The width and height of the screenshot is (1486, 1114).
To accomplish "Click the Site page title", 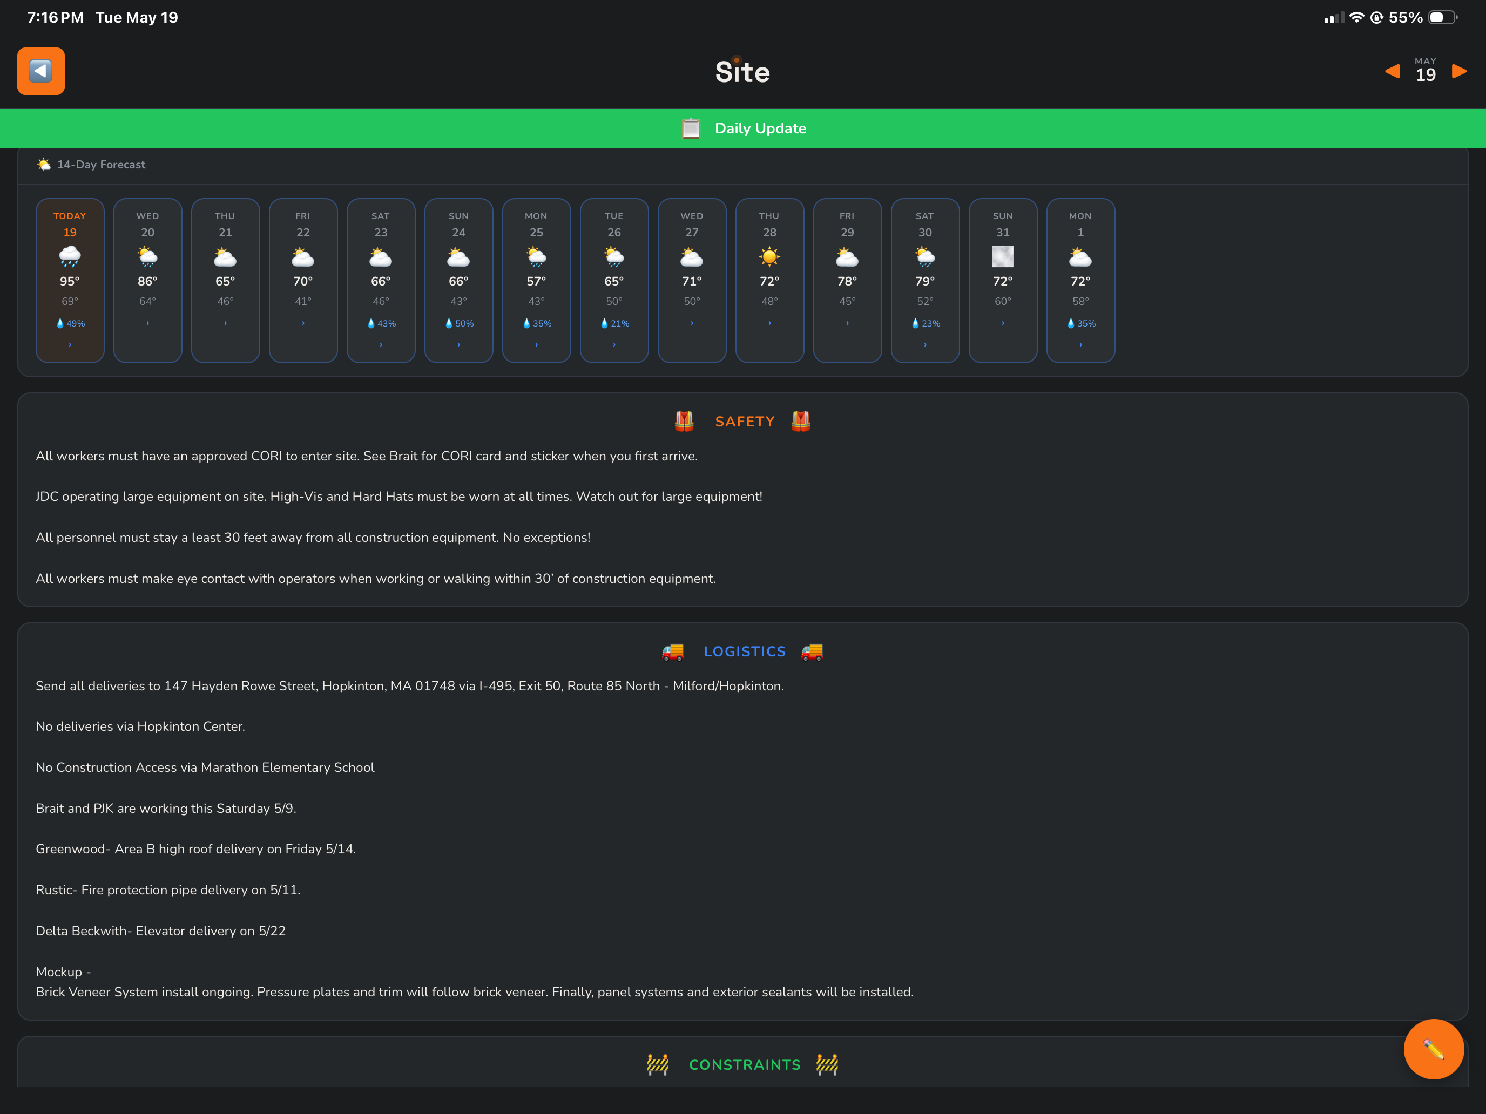I will click(x=742, y=72).
